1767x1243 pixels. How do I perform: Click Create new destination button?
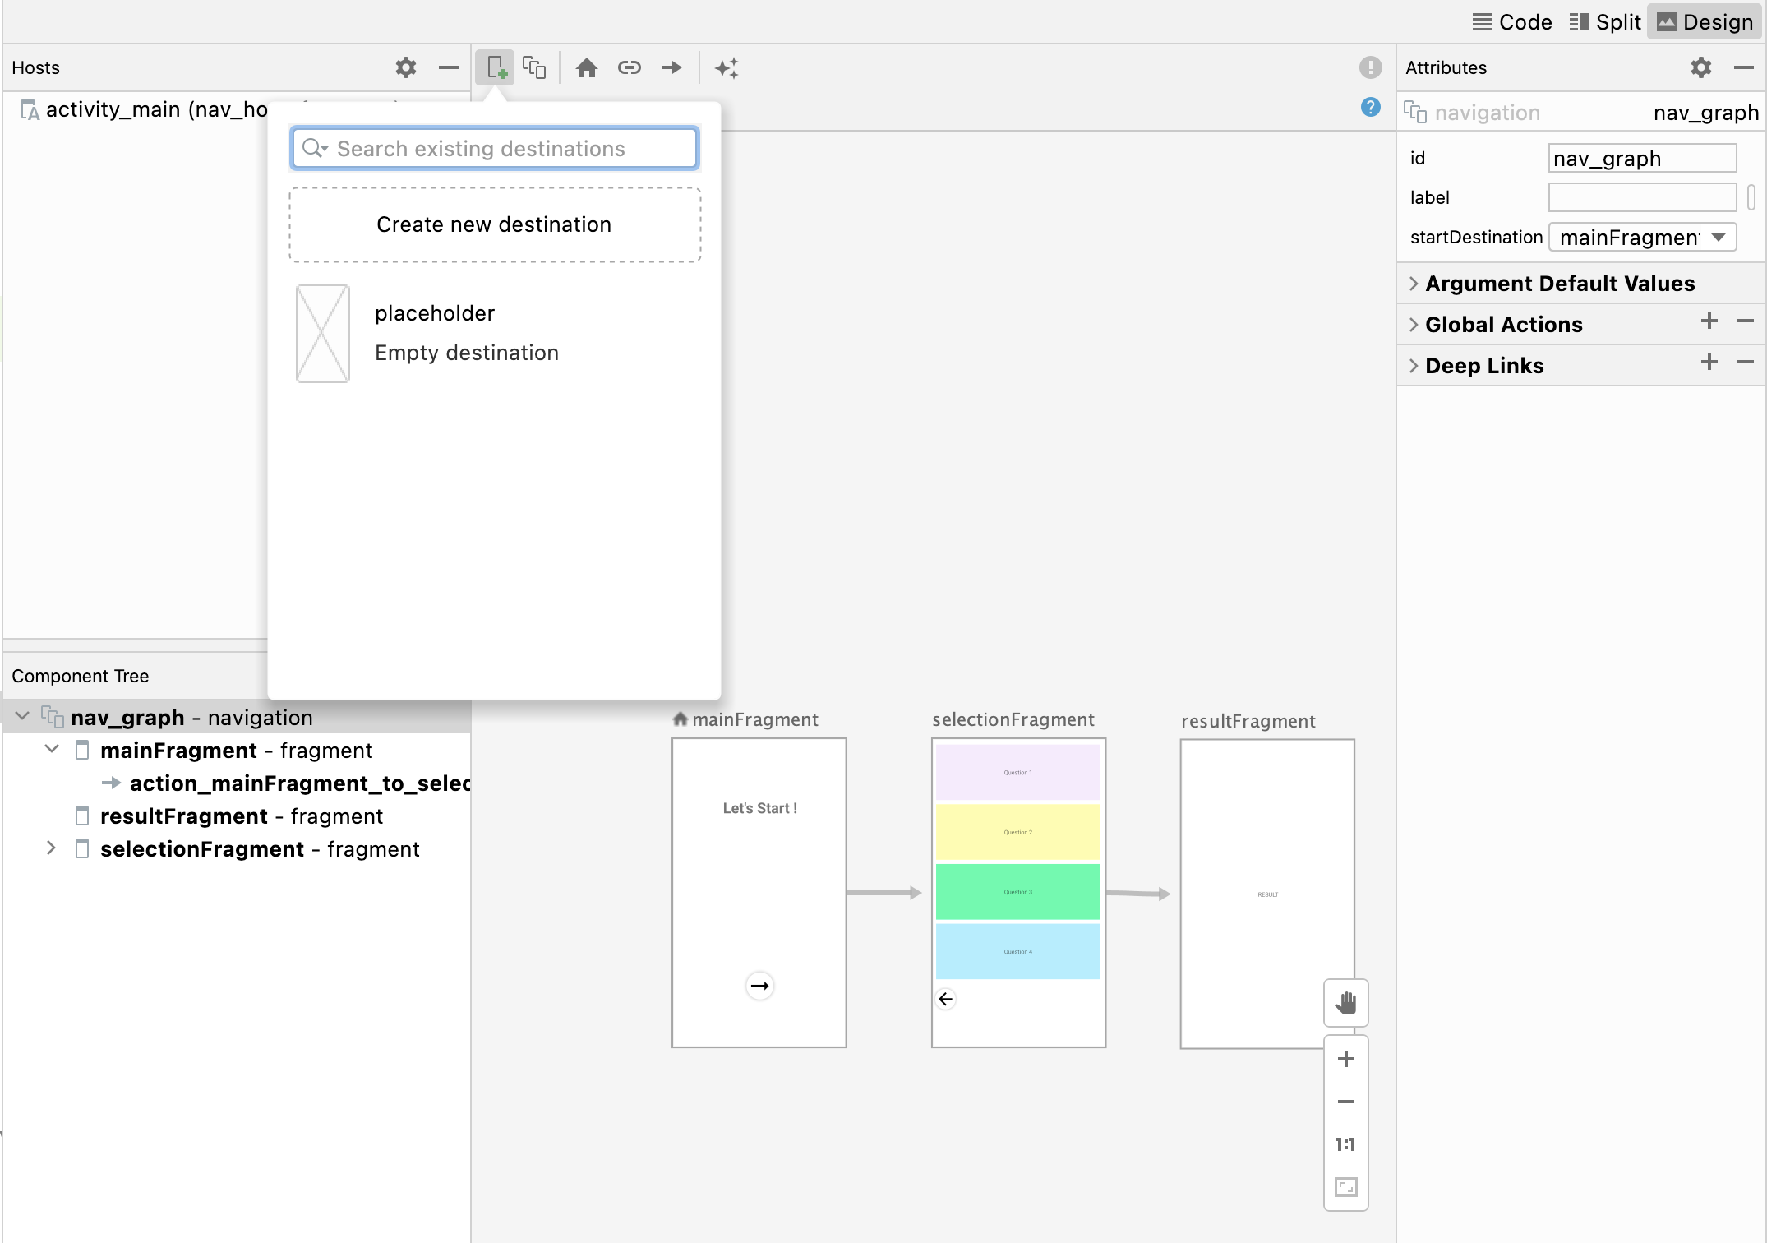click(x=494, y=224)
